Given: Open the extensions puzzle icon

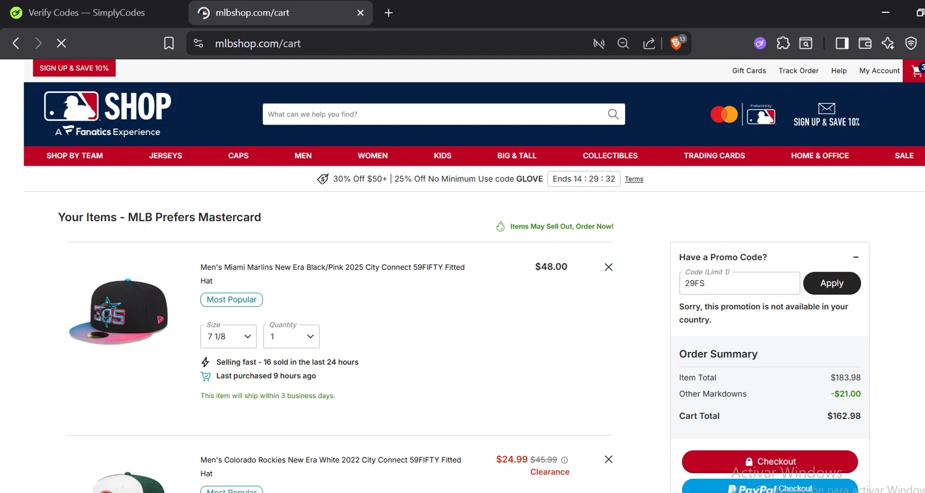Looking at the screenshot, I should coord(783,43).
